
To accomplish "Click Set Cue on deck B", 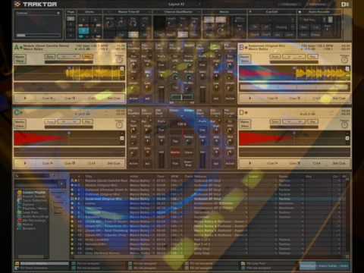I will [x=339, y=98].
